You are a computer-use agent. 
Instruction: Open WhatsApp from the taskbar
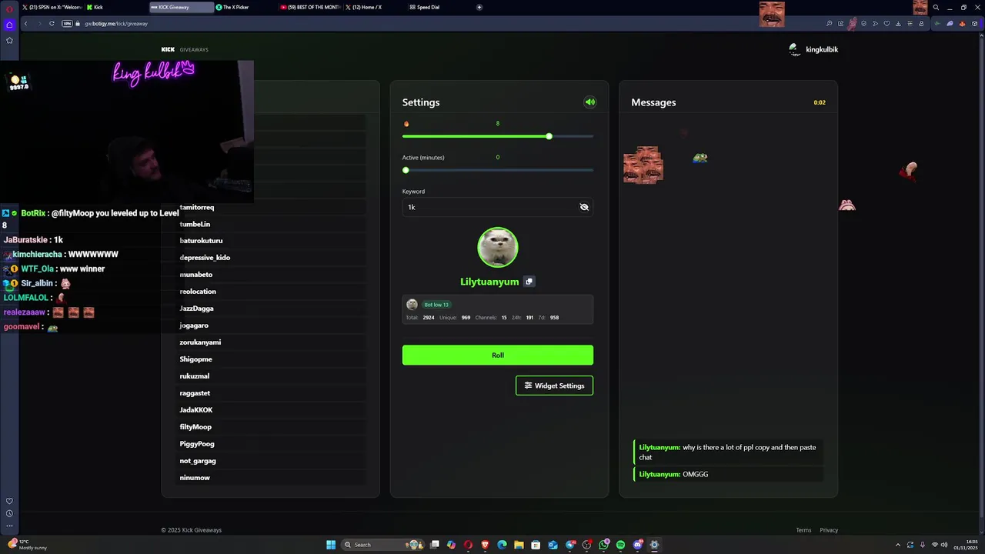pyautogui.click(x=604, y=545)
